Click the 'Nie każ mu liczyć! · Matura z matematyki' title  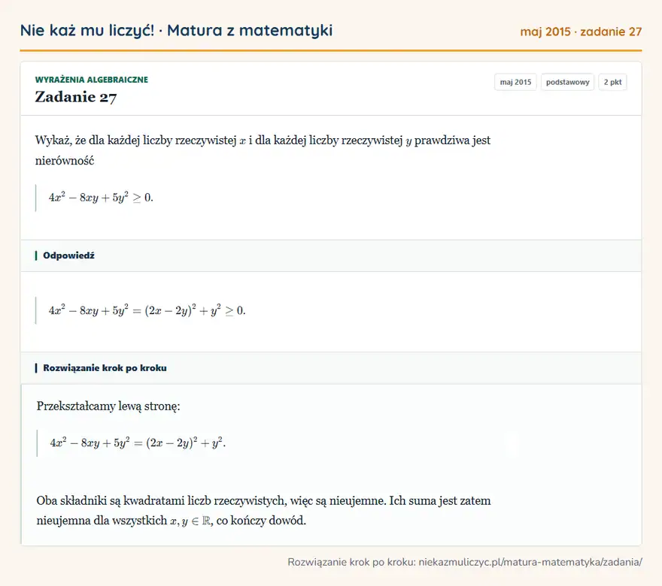176,31
